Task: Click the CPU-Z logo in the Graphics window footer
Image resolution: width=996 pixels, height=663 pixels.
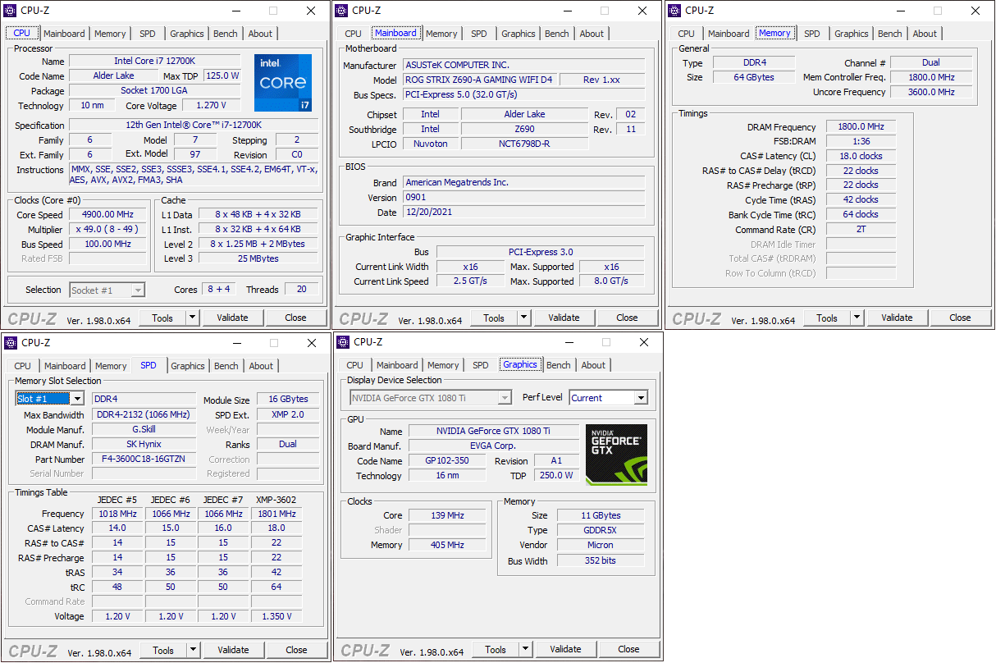Action: tap(364, 648)
